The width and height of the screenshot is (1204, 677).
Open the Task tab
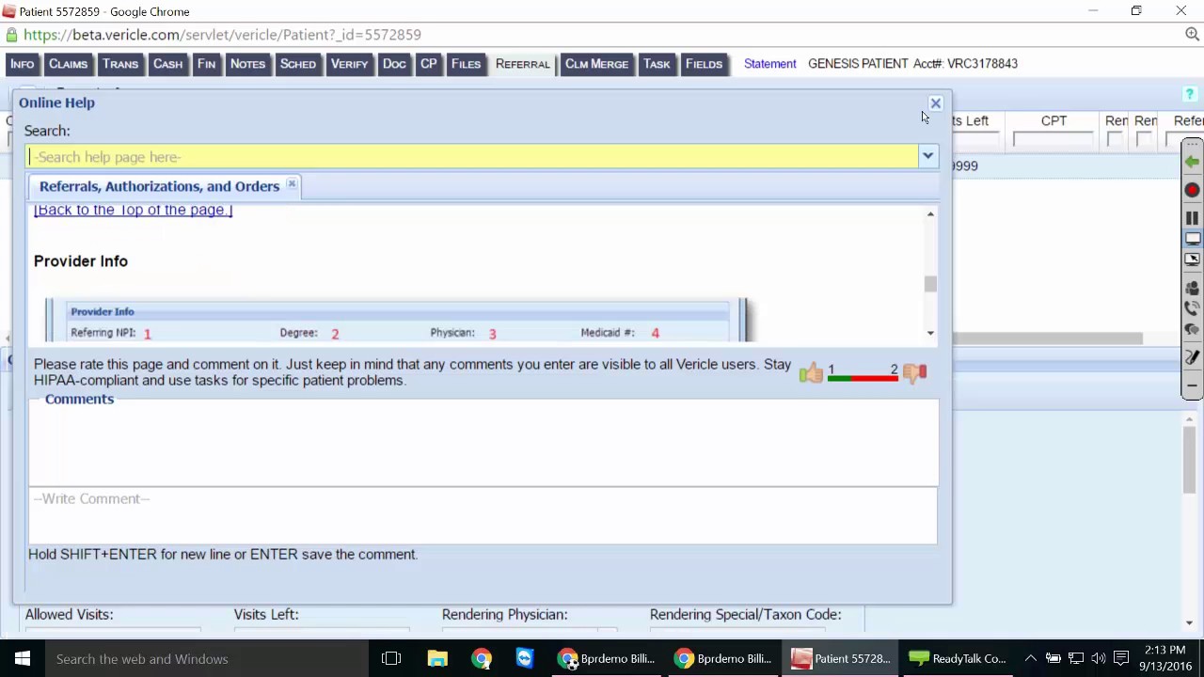point(657,64)
